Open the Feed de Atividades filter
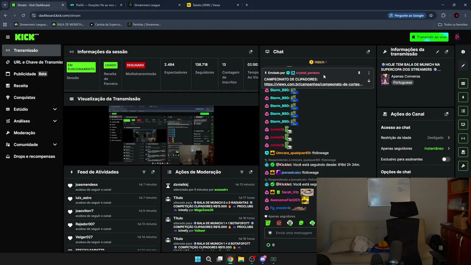This screenshot has height=265, width=471. [144, 172]
